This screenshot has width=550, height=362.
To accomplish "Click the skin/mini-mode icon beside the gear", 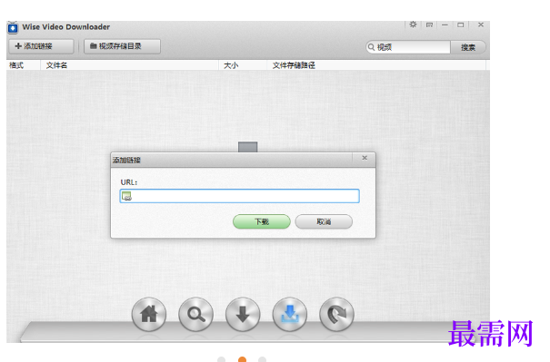I will [429, 24].
